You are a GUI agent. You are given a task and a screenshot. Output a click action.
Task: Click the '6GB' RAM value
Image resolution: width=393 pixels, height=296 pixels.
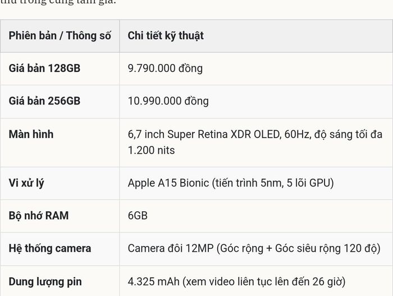[x=138, y=216]
